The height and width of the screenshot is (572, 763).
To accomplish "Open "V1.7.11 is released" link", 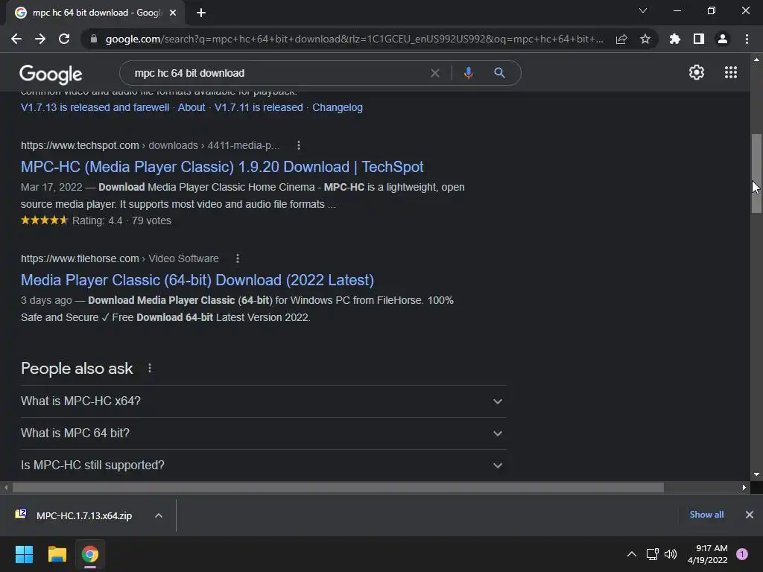I will 259,107.
